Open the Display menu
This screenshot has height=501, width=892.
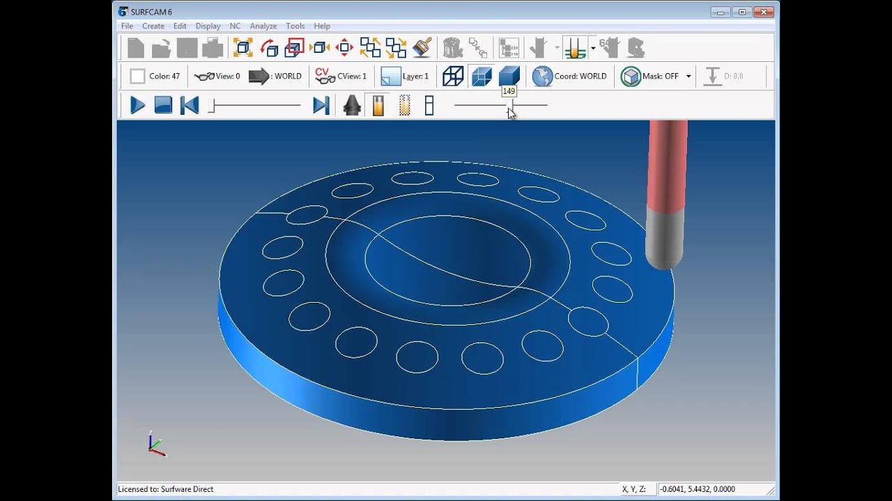(208, 26)
